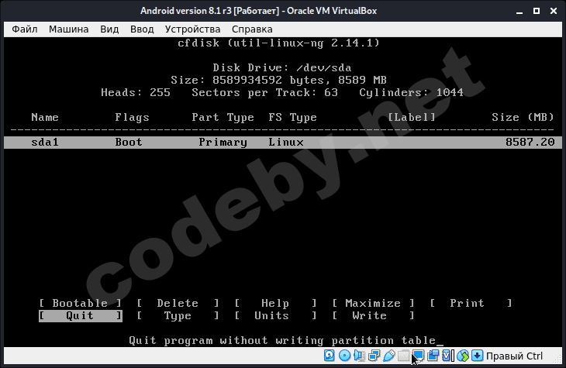
Task: Open the Машина menu
Action: 68,29
